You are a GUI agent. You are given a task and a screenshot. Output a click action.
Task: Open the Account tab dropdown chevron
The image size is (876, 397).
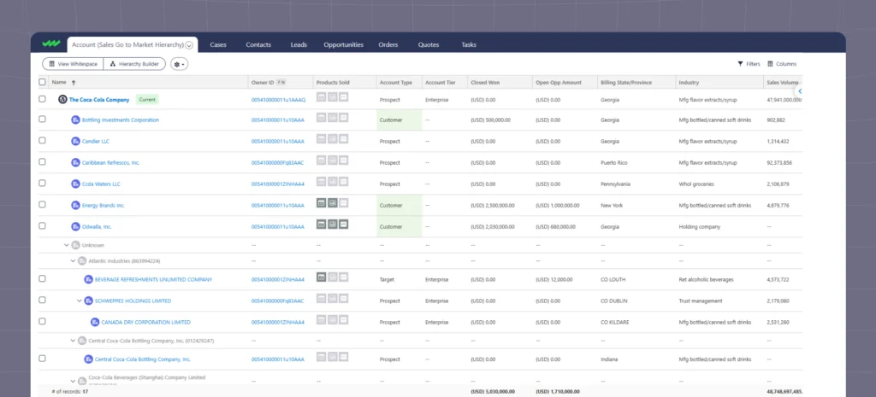[189, 45]
